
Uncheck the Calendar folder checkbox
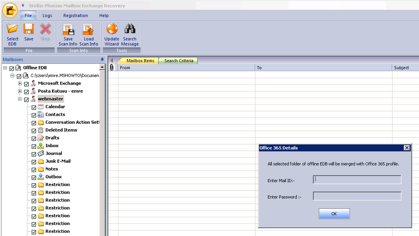coord(34,107)
